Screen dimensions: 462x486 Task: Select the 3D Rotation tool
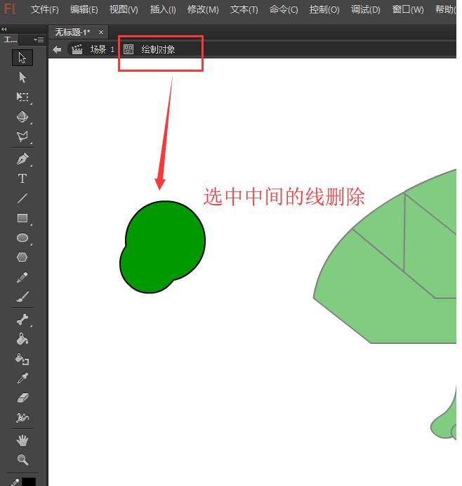(22, 117)
